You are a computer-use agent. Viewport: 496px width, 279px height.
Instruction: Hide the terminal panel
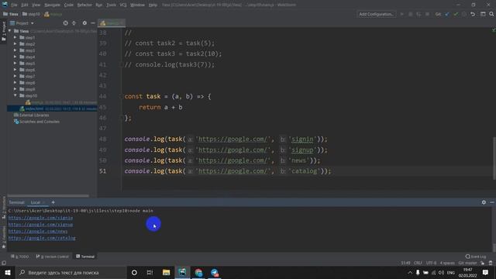tap(492, 202)
